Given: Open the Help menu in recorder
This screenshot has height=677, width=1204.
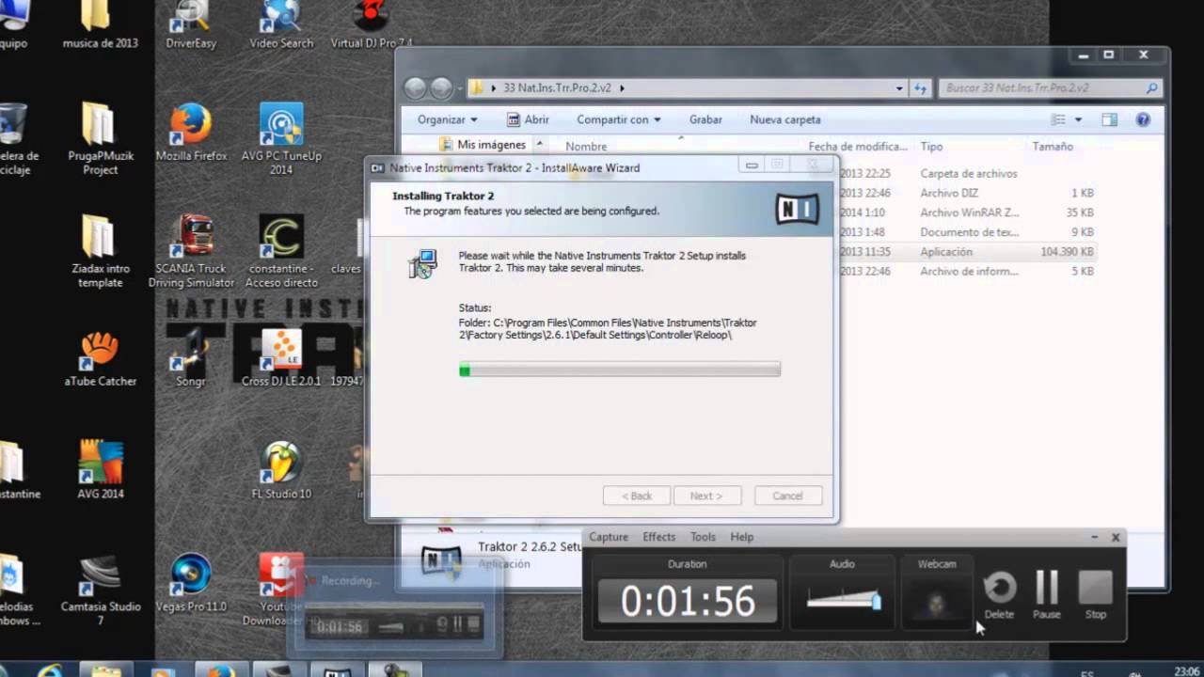Looking at the screenshot, I should 742,537.
